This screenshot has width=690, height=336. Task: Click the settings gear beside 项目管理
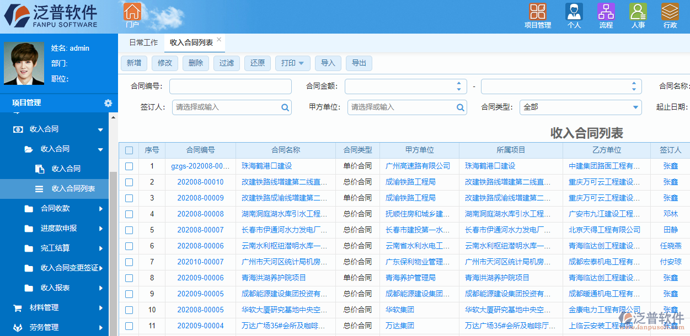(108, 102)
